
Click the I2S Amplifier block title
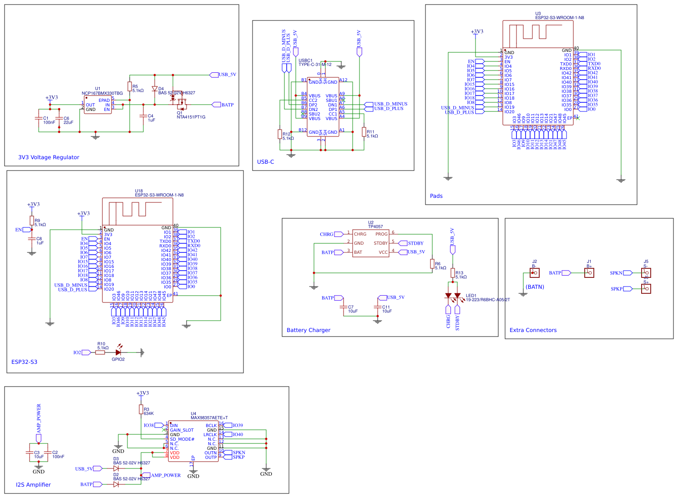coord(33,485)
